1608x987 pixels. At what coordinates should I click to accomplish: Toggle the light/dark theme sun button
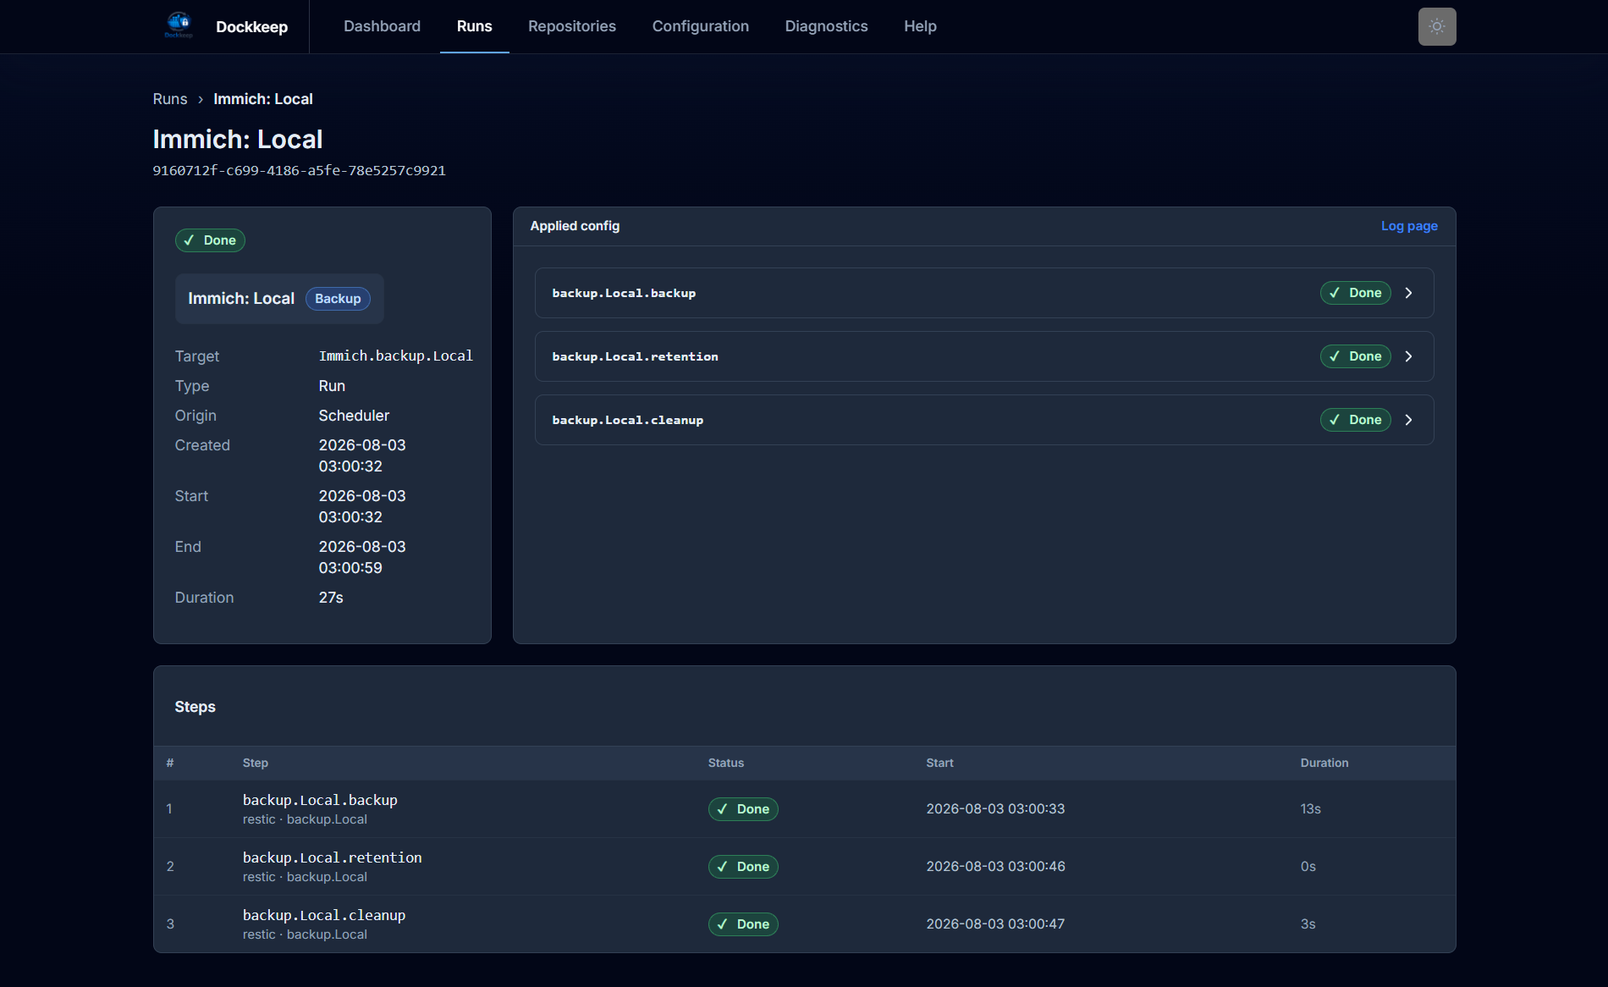click(x=1437, y=26)
